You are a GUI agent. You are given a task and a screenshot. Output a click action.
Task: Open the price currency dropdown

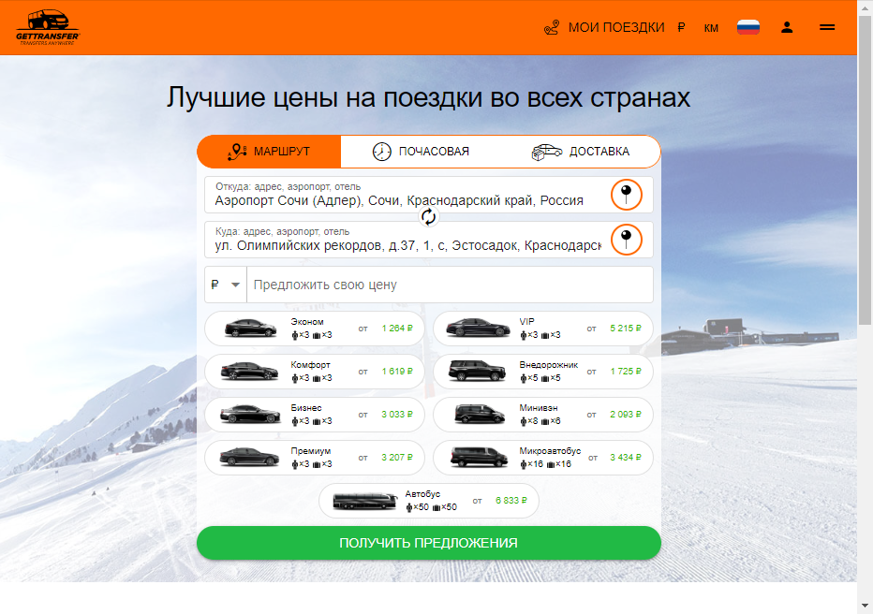click(226, 285)
